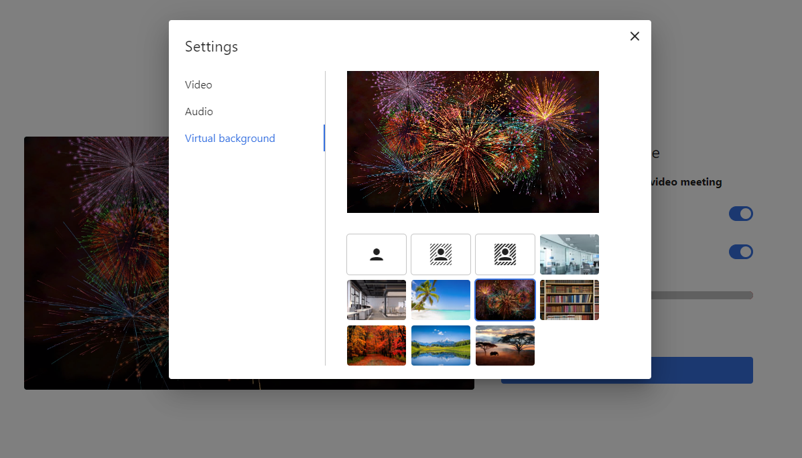Apply the African savanna sunset background
The width and height of the screenshot is (802, 458).
[x=505, y=346]
